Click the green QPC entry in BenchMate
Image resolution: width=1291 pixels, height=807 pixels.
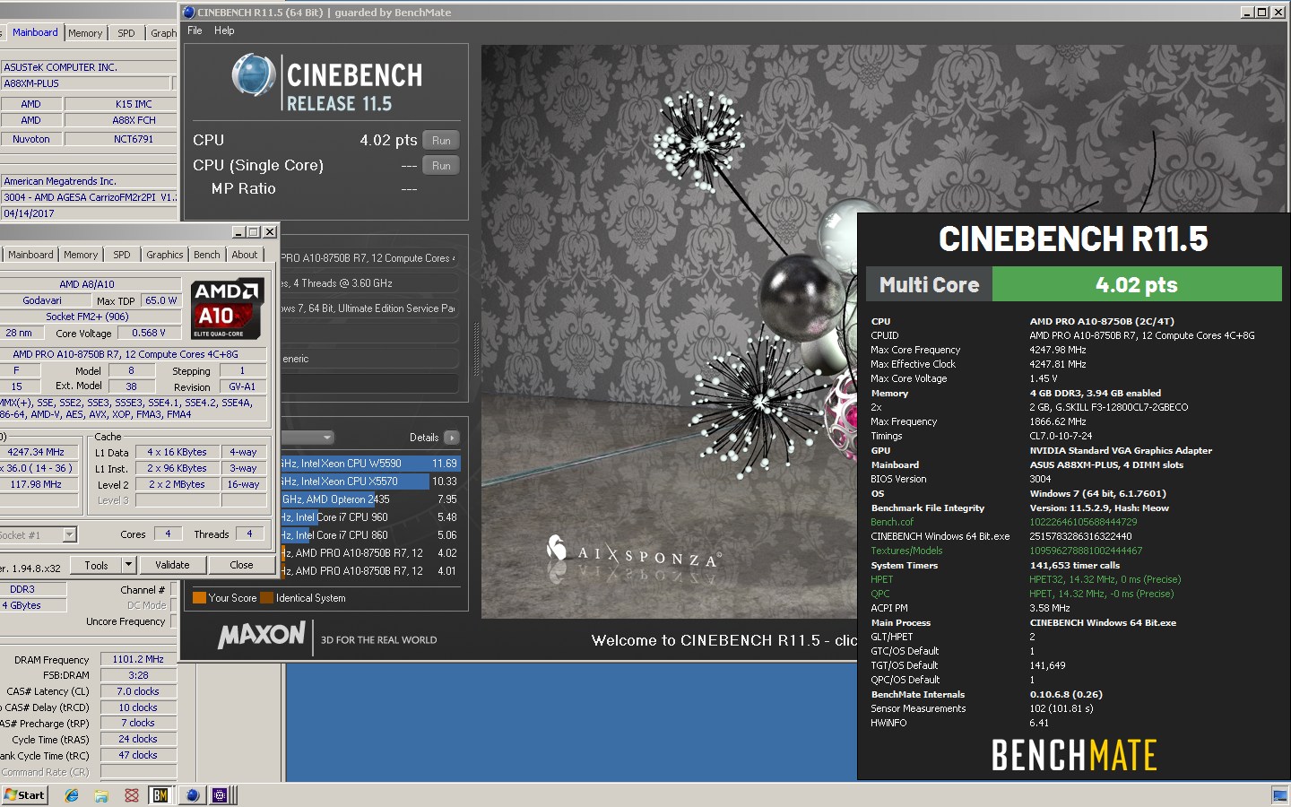[880, 594]
